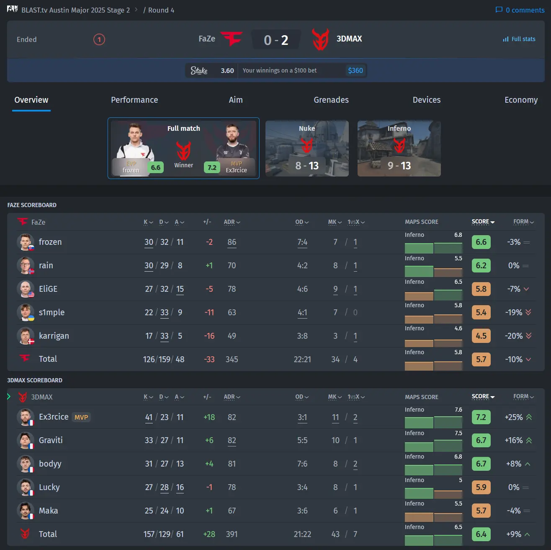Click the 3DMAX devil logo in header
The height and width of the screenshot is (550, 551).
(320, 39)
